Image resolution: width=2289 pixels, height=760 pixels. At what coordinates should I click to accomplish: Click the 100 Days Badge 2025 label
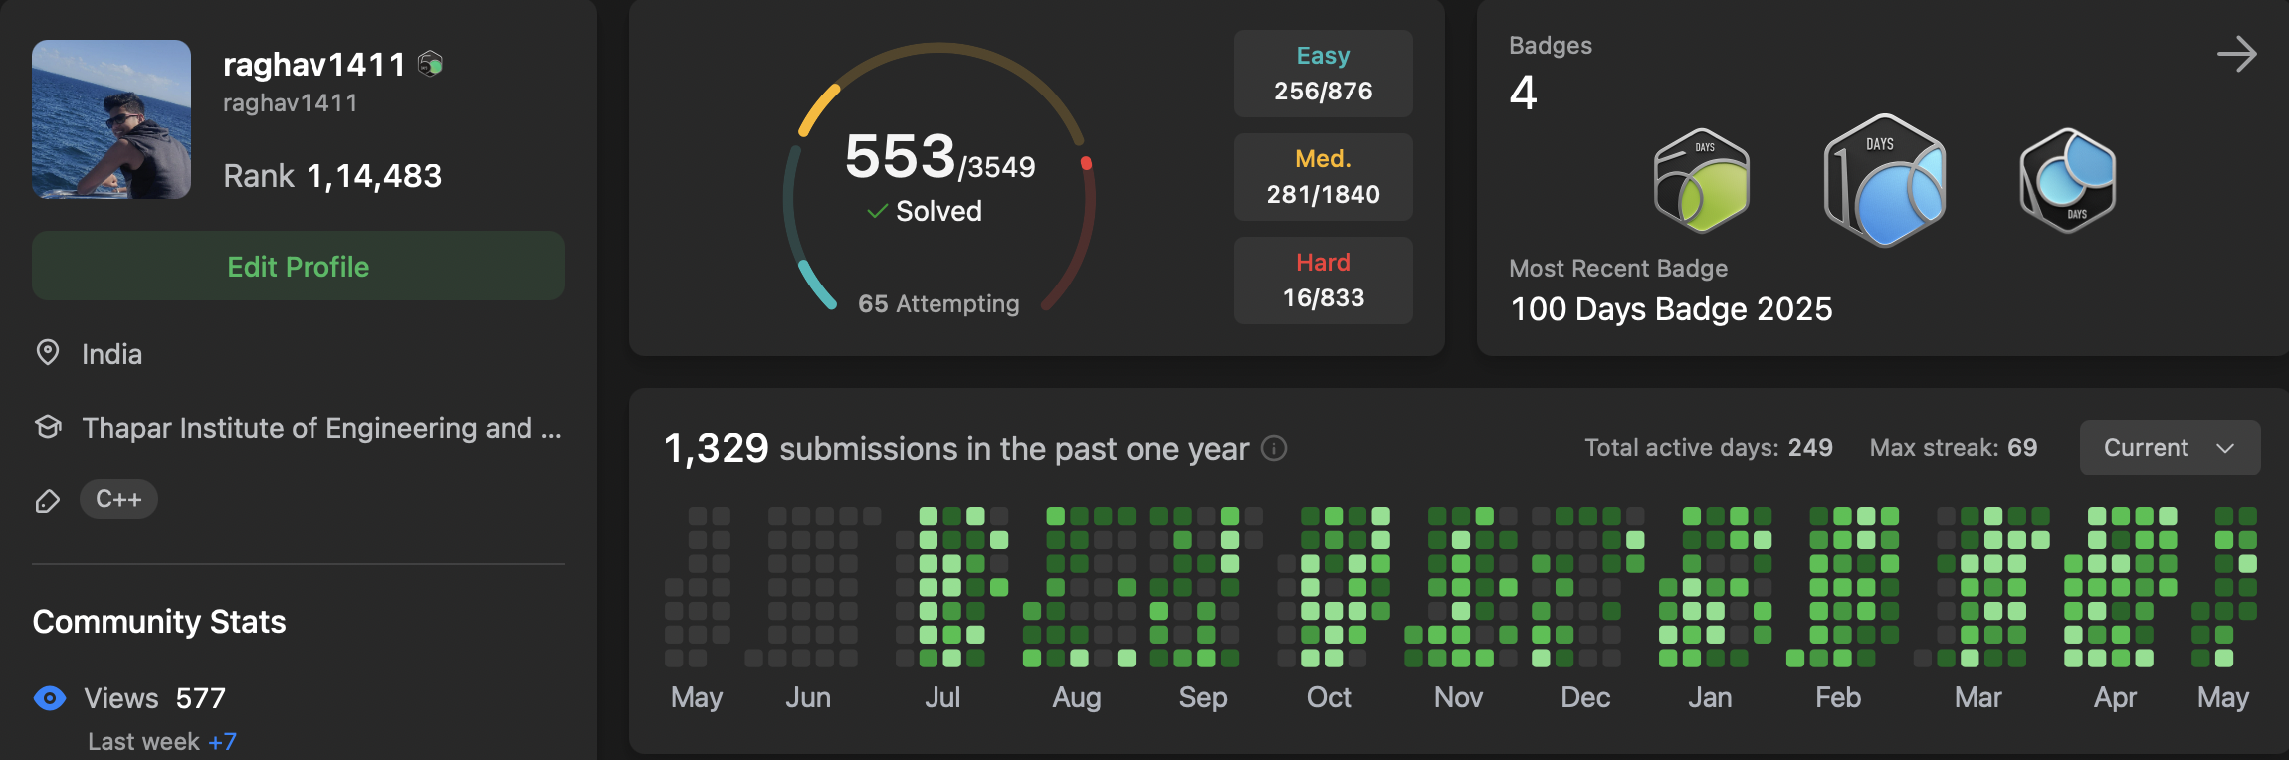1671,309
